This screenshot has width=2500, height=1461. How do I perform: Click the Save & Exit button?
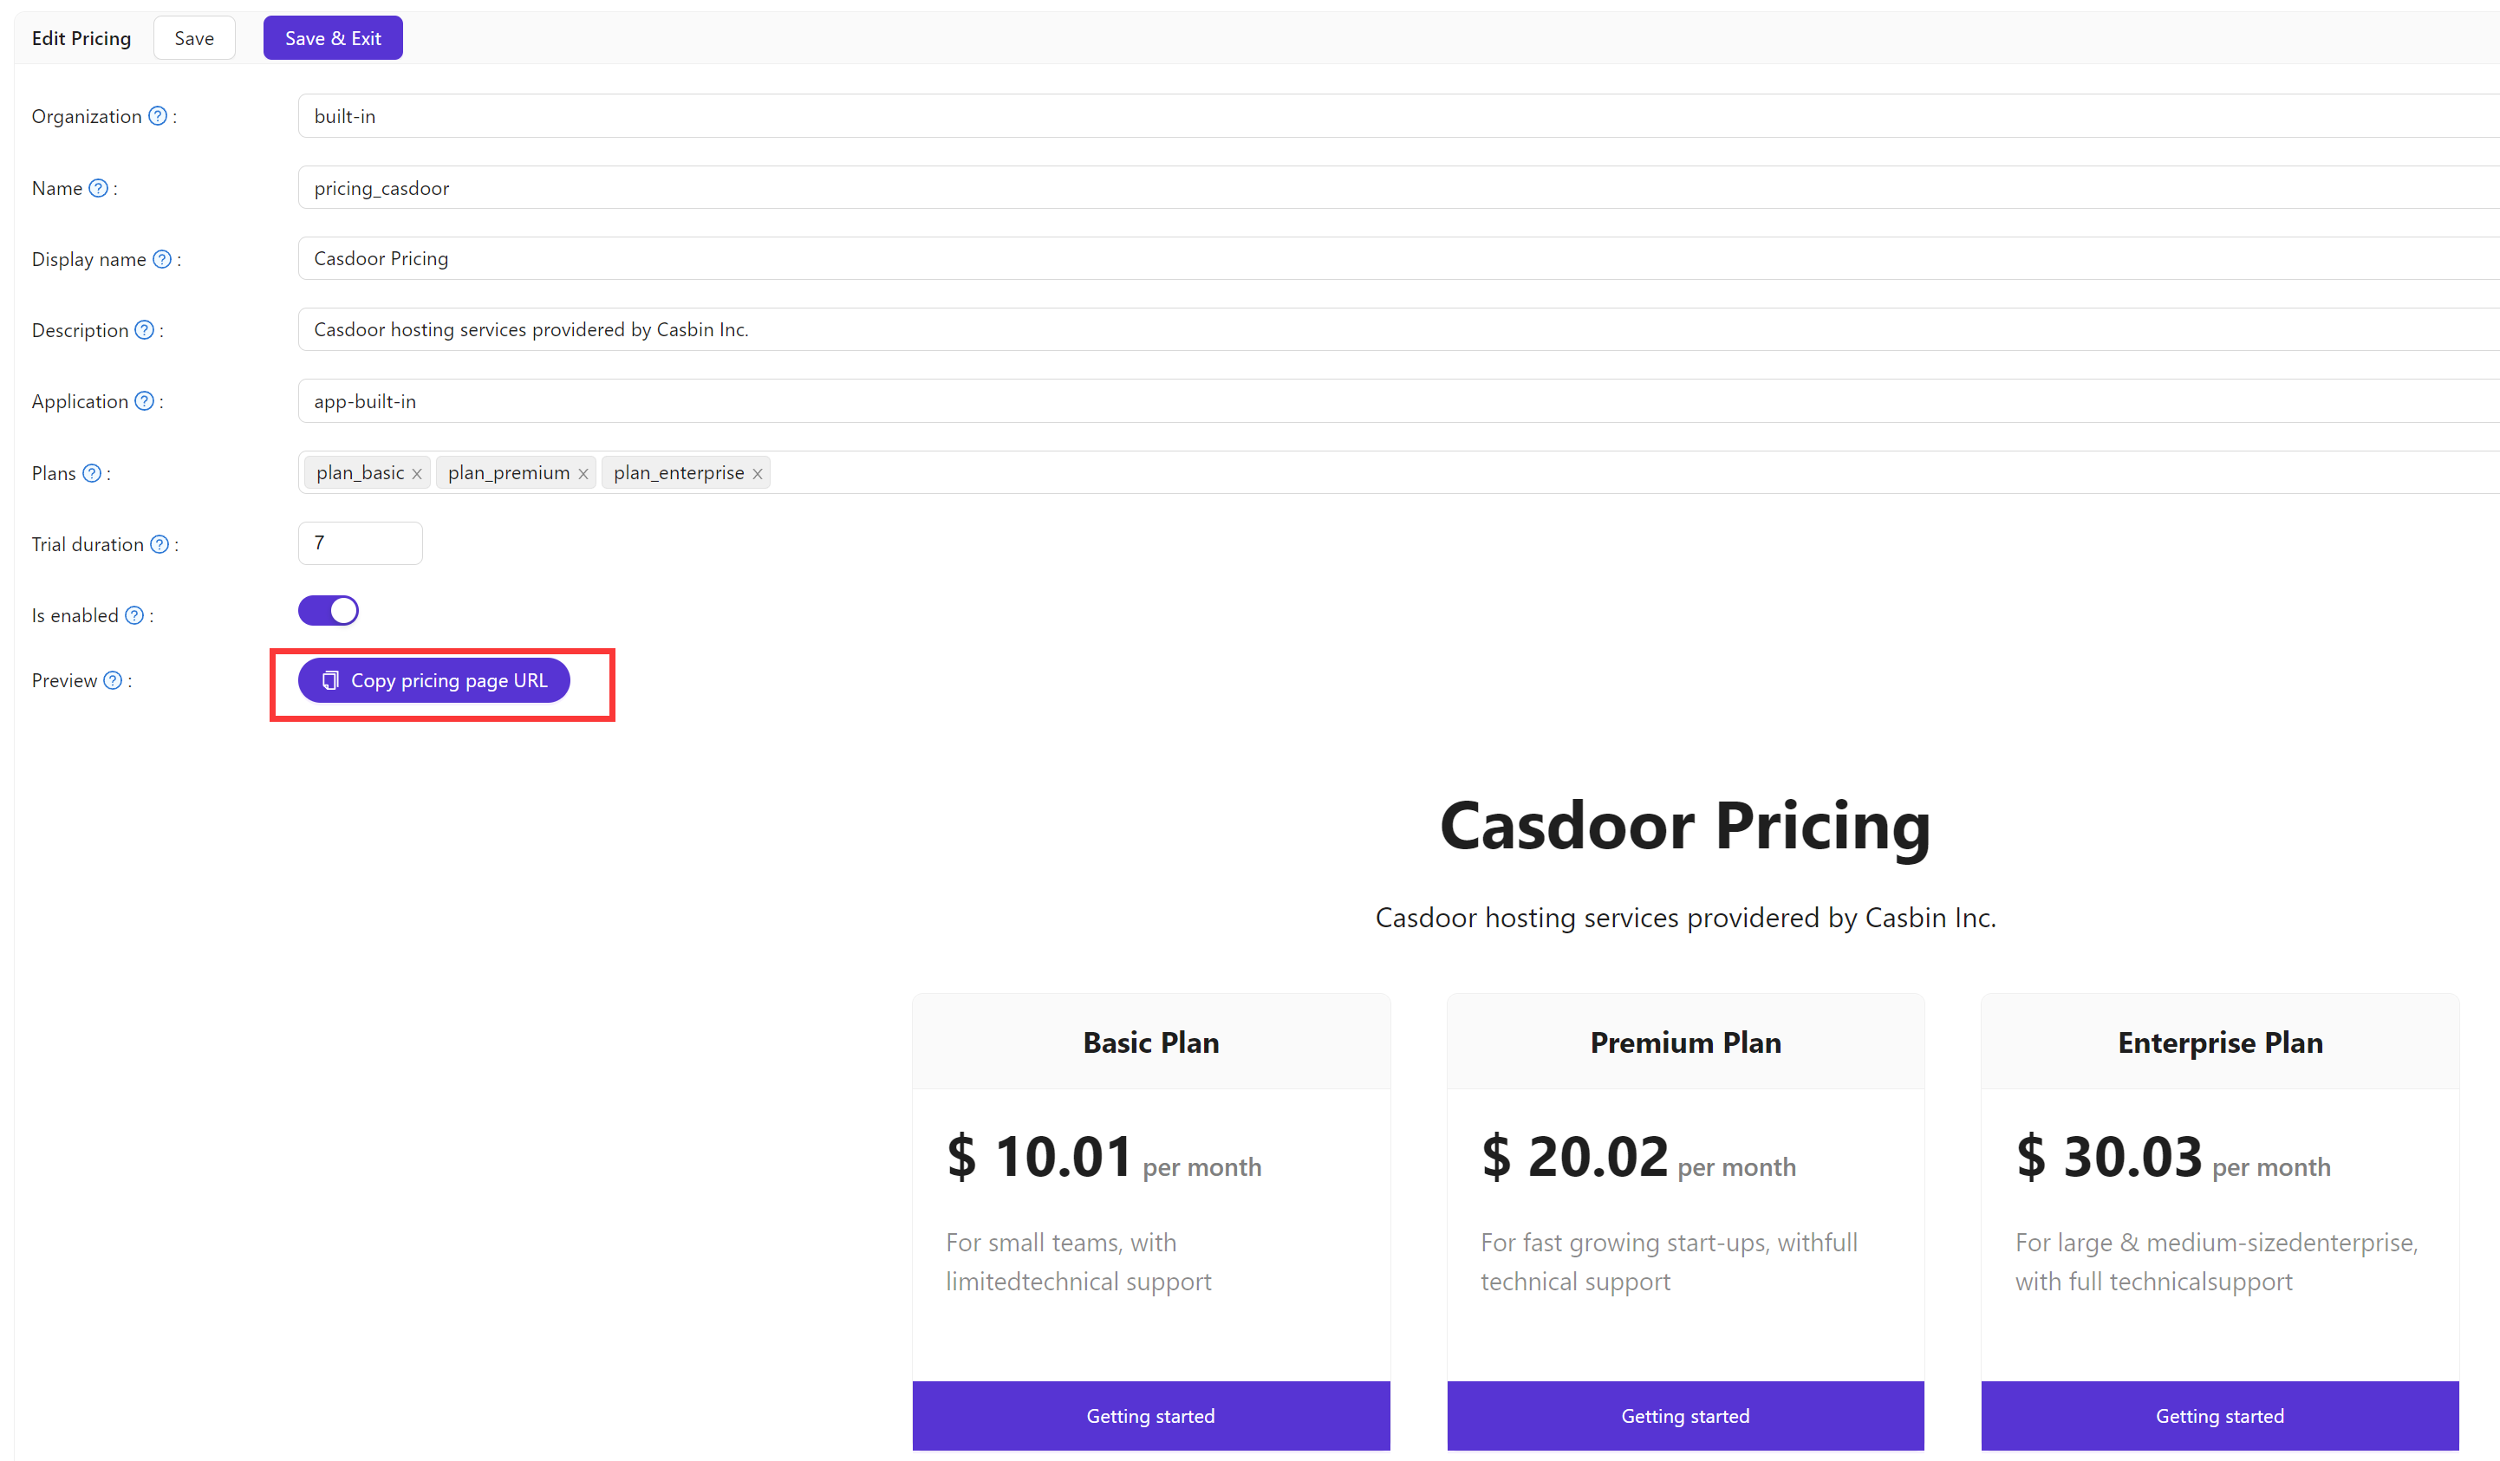point(332,37)
